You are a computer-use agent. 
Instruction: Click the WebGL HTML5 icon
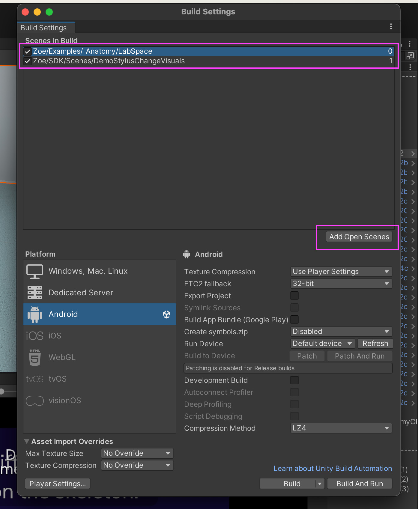point(35,357)
